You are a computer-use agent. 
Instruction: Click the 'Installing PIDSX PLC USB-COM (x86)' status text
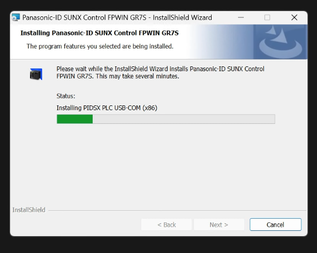pyautogui.click(x=107, y=108)
